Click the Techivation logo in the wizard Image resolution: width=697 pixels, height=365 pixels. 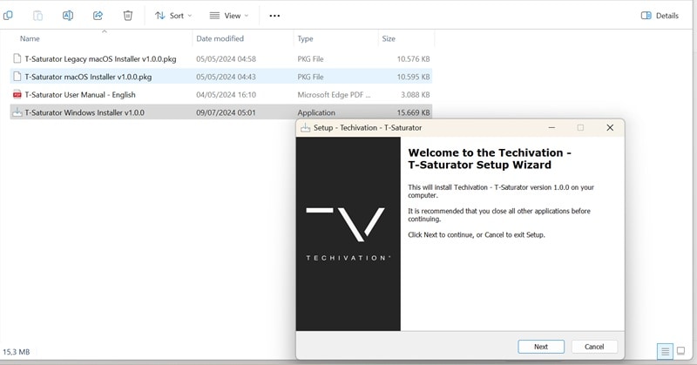coord(347,233)
